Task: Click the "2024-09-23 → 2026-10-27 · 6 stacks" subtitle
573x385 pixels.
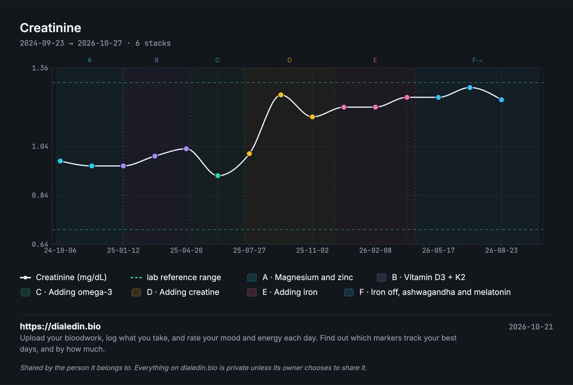Action: 95,43
